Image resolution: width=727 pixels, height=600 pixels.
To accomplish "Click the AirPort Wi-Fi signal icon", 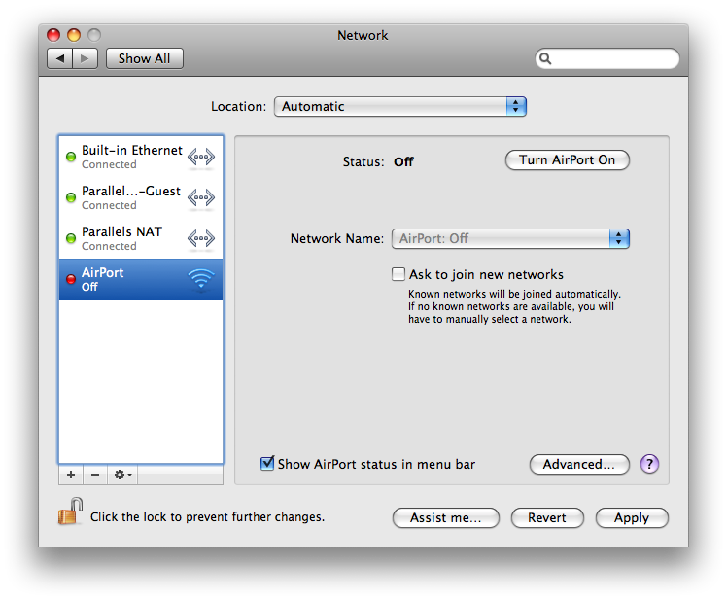I will pos(201,278).
